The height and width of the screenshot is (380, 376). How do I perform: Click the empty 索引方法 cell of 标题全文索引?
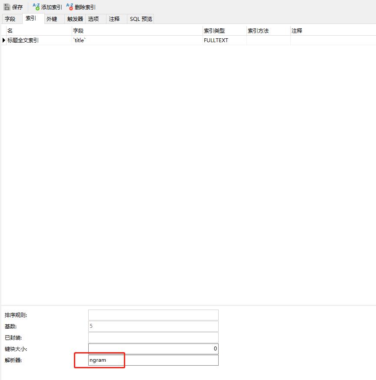pos(268,40)
